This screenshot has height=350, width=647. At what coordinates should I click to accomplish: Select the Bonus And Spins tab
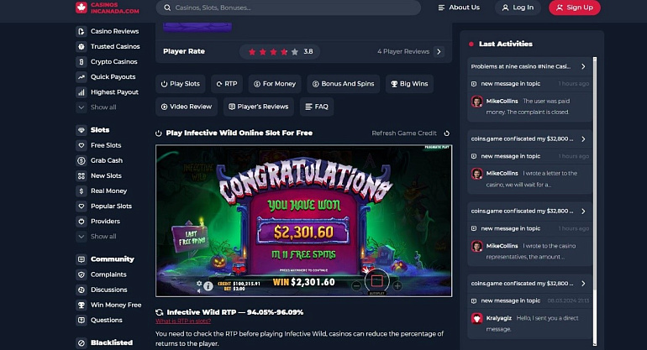point(344,84)
